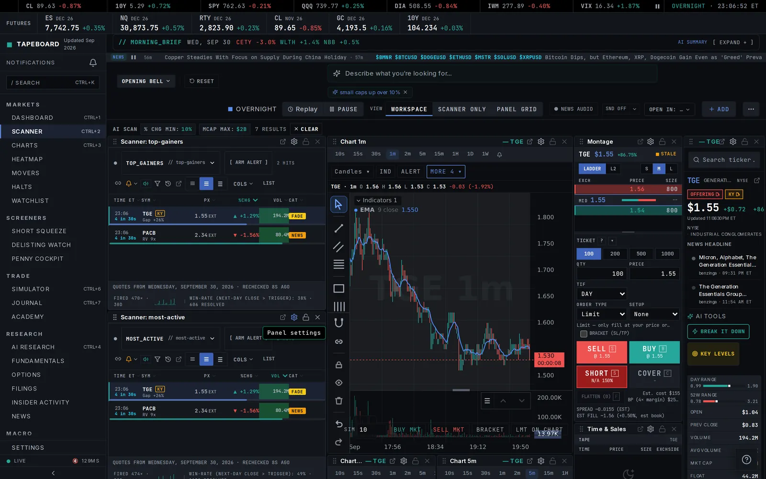Screen dimensions: 766x479
Task: Toggle chart drawings visibility eye
Action: [338, 383]
